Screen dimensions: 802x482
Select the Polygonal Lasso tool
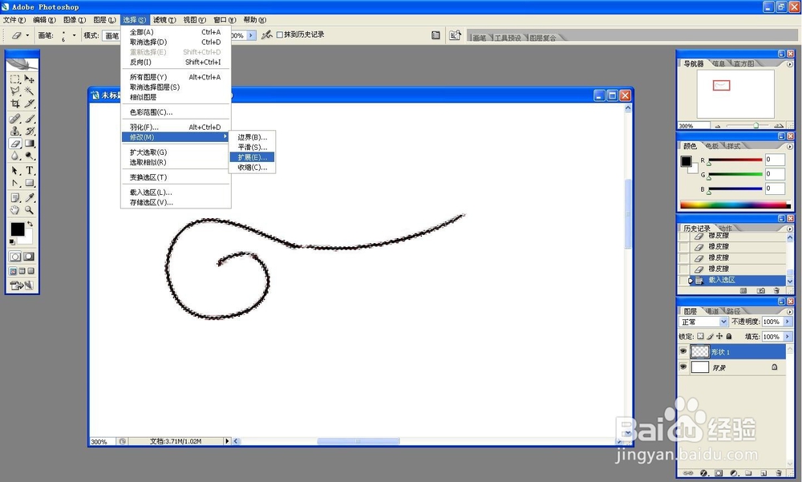15,91
